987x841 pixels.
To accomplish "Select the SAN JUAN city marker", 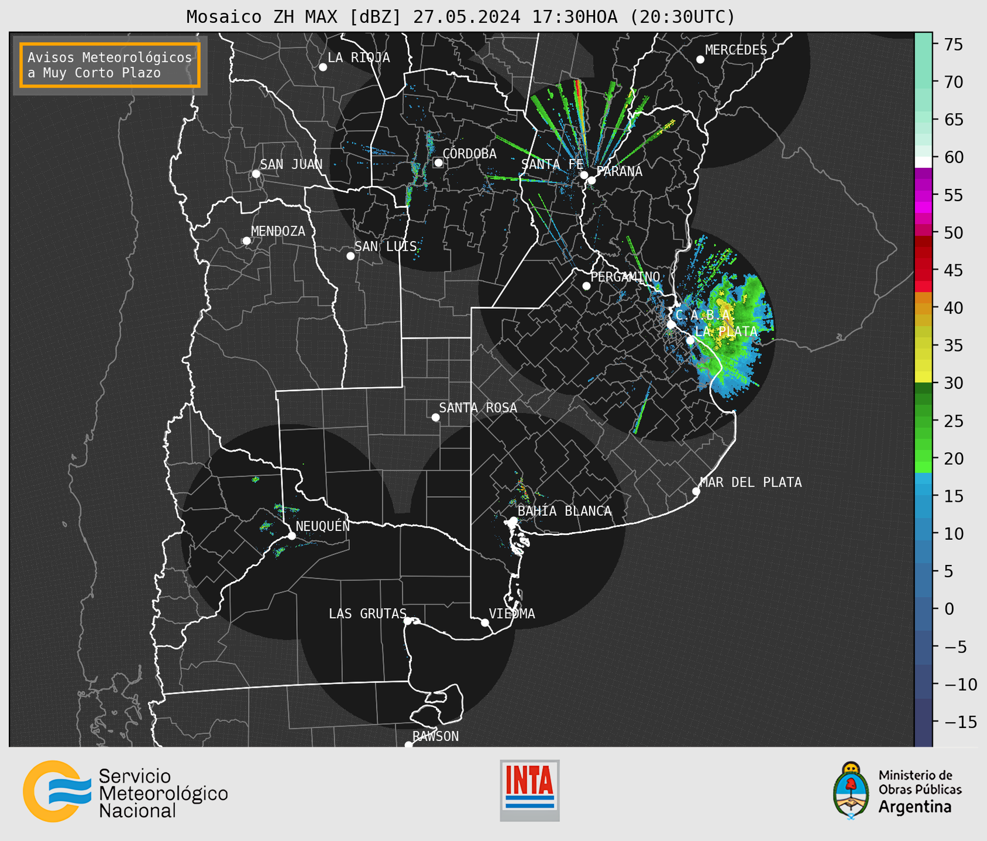I will [256, 174].
